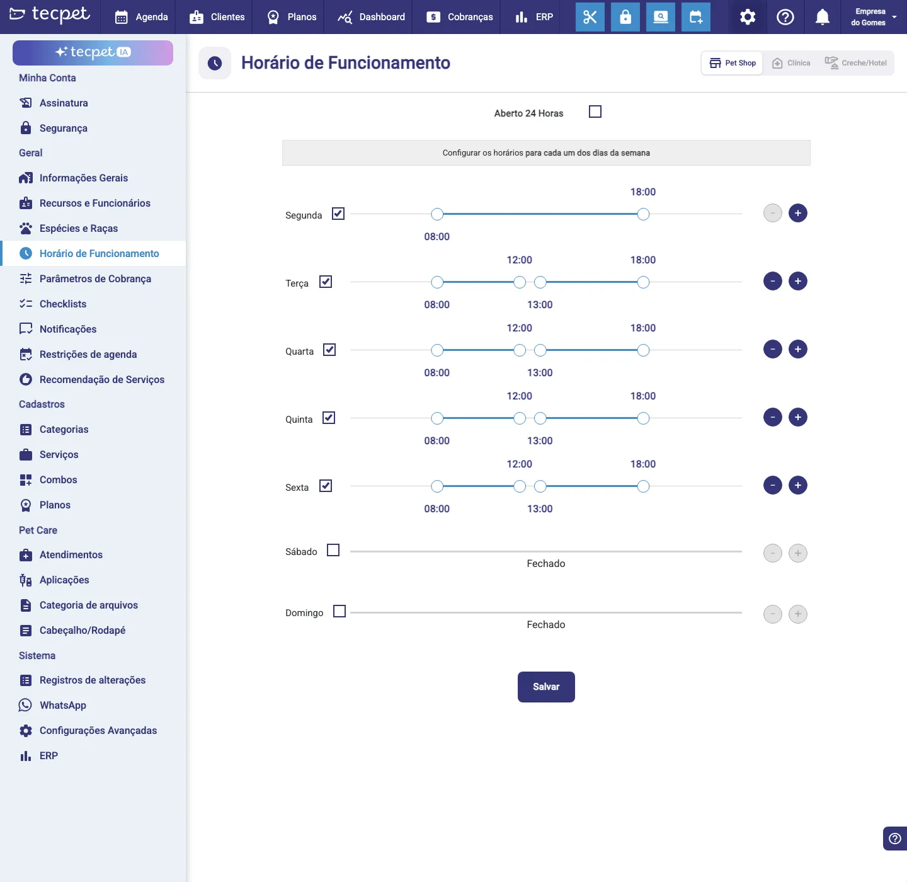Screen dimensions: 907x882
Task: Open the settings gear icon in header
Action: [748, 17]
